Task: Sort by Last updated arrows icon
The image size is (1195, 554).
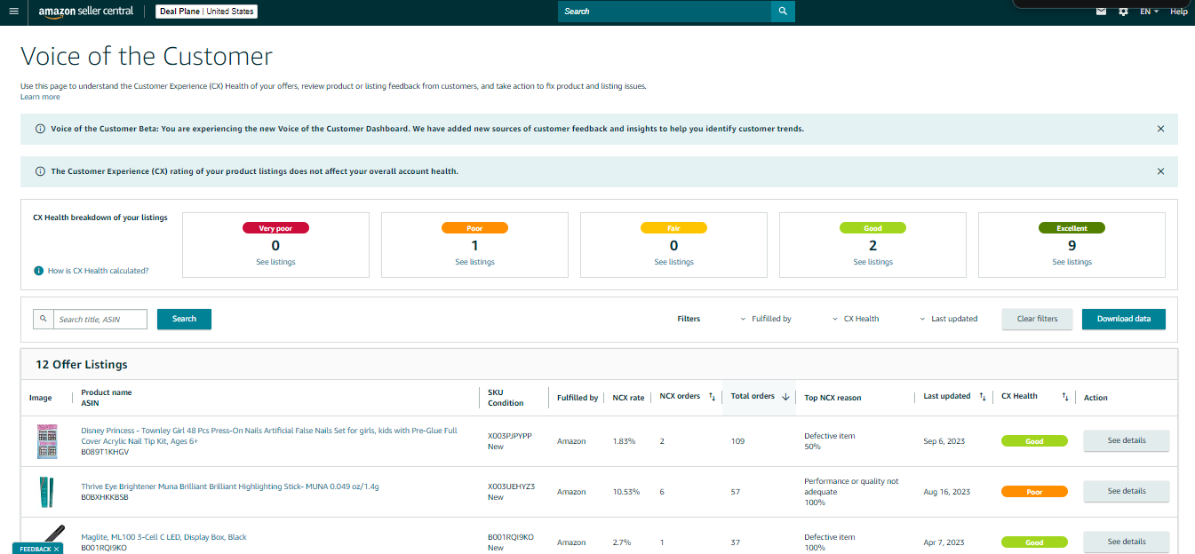Action: click(982, 397)
